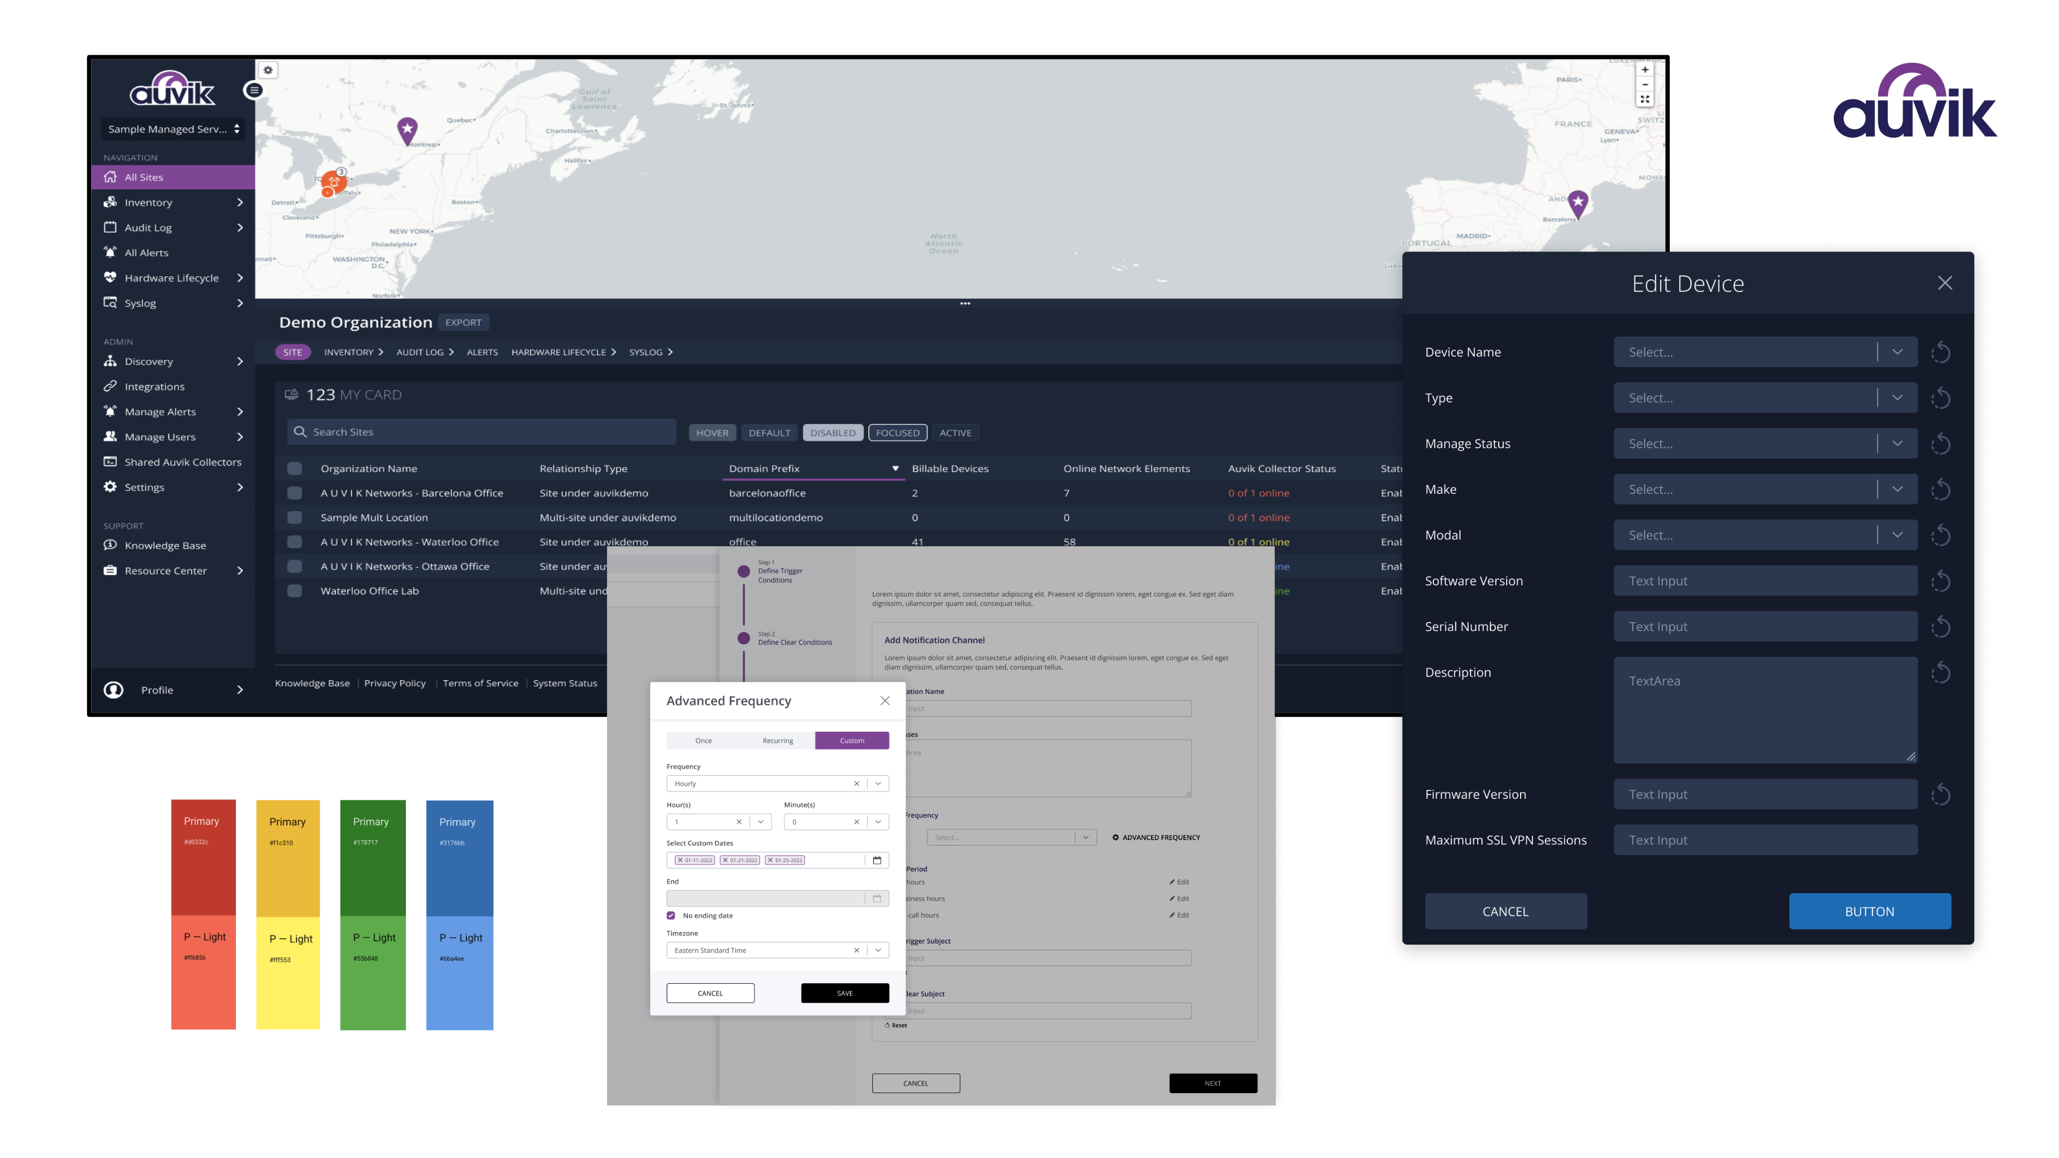2059x1158 pixels.
Task: Close the Edit Device panel
Action: 1945,283
